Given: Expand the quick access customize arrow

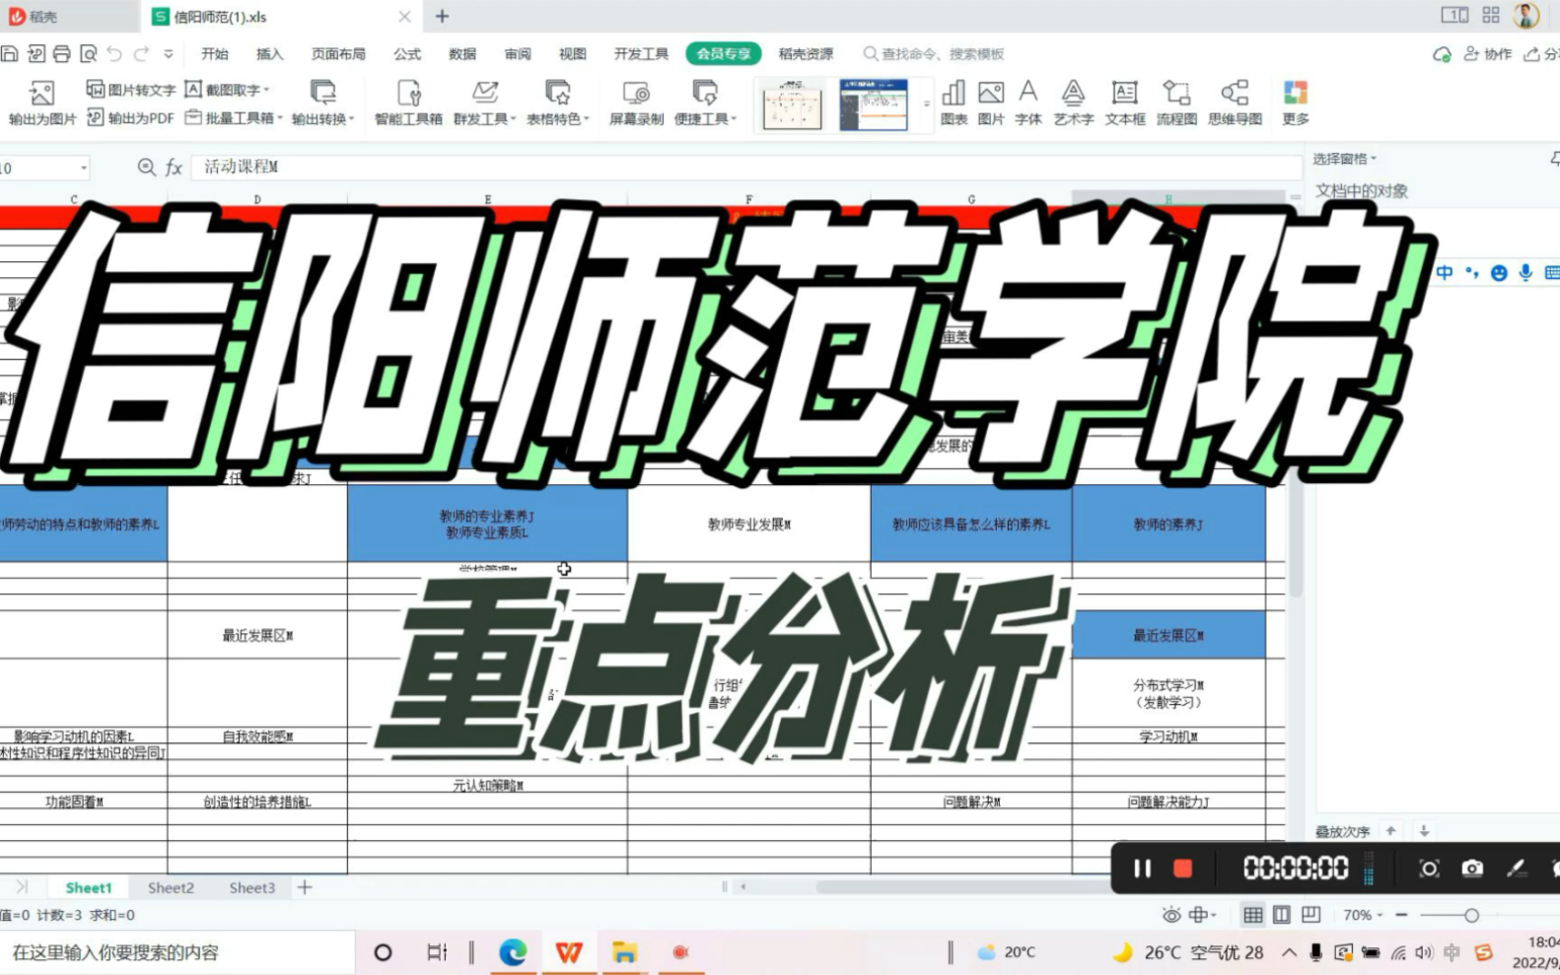Looking at the screenshot, I should pos(168,54).
